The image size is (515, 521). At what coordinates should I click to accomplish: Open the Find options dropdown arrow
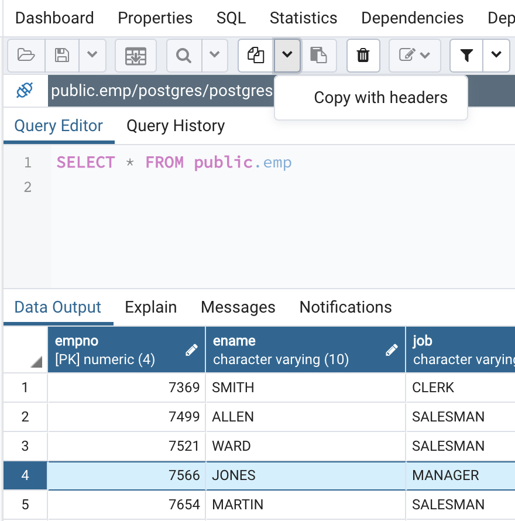pos(215,56)
